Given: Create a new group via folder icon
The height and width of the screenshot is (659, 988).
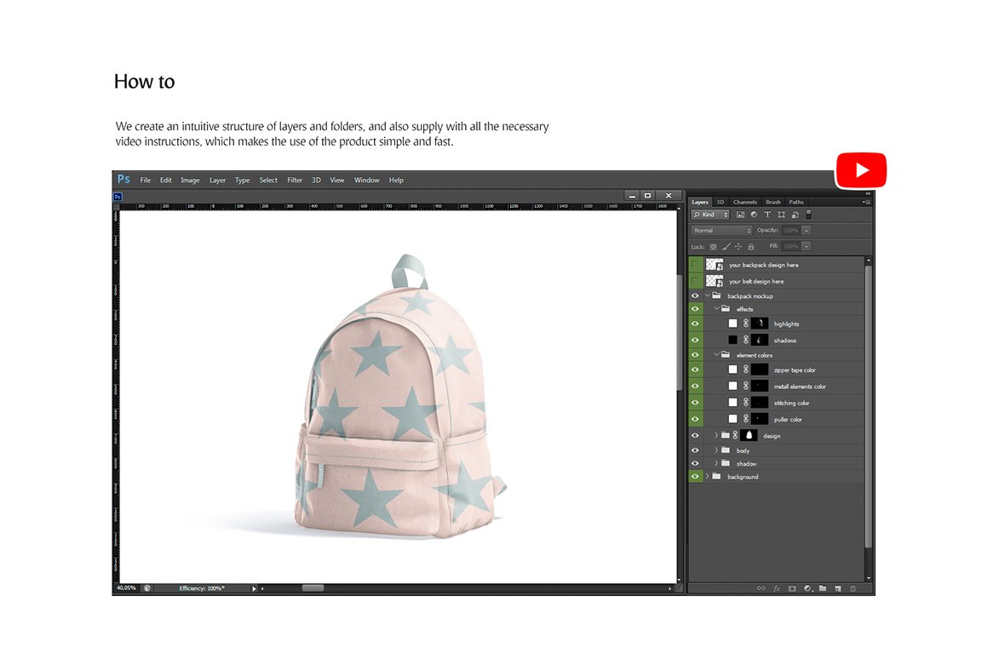Looking at the screenshot, I should point(823,588).
